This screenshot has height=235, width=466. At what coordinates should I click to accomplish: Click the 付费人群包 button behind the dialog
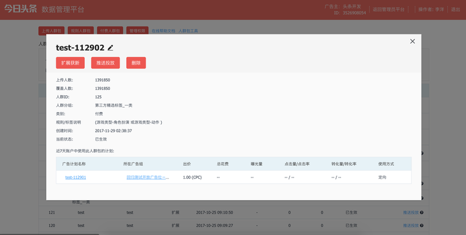click(110, 30)
